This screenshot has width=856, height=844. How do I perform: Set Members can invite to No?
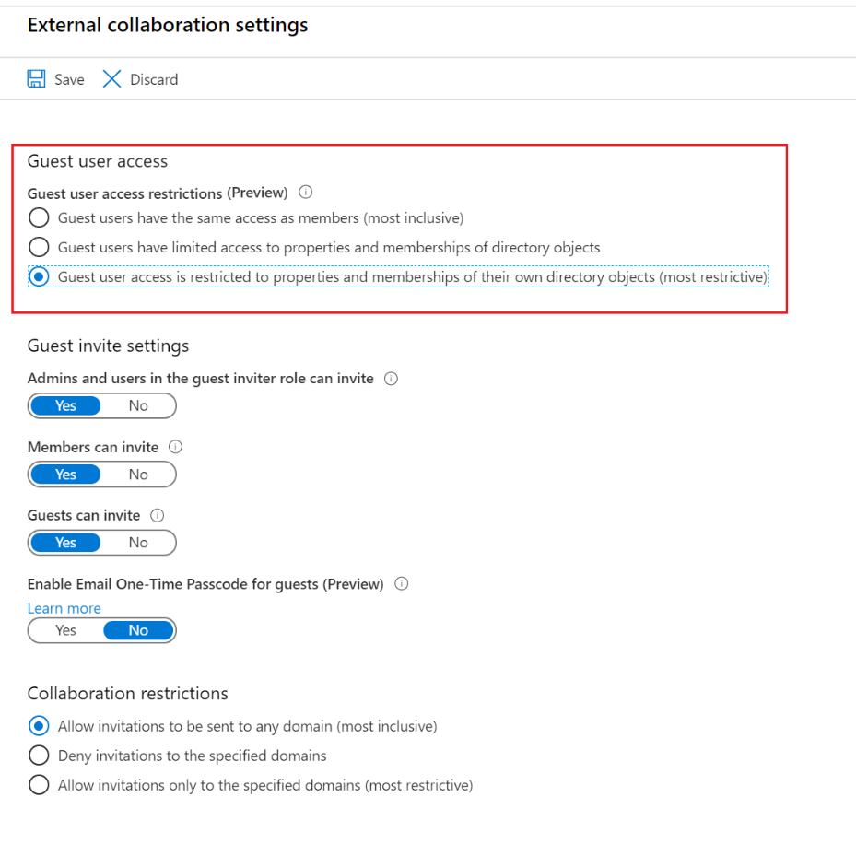[138, 475]
